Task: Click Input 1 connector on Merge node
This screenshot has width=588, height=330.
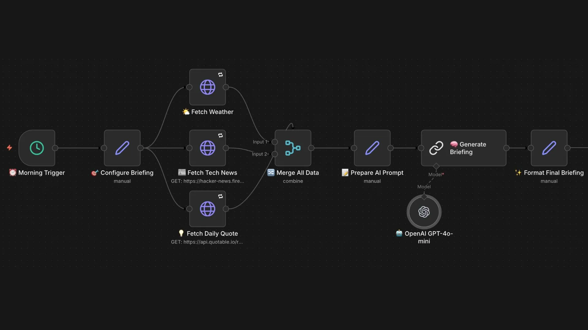Action: 275,142
